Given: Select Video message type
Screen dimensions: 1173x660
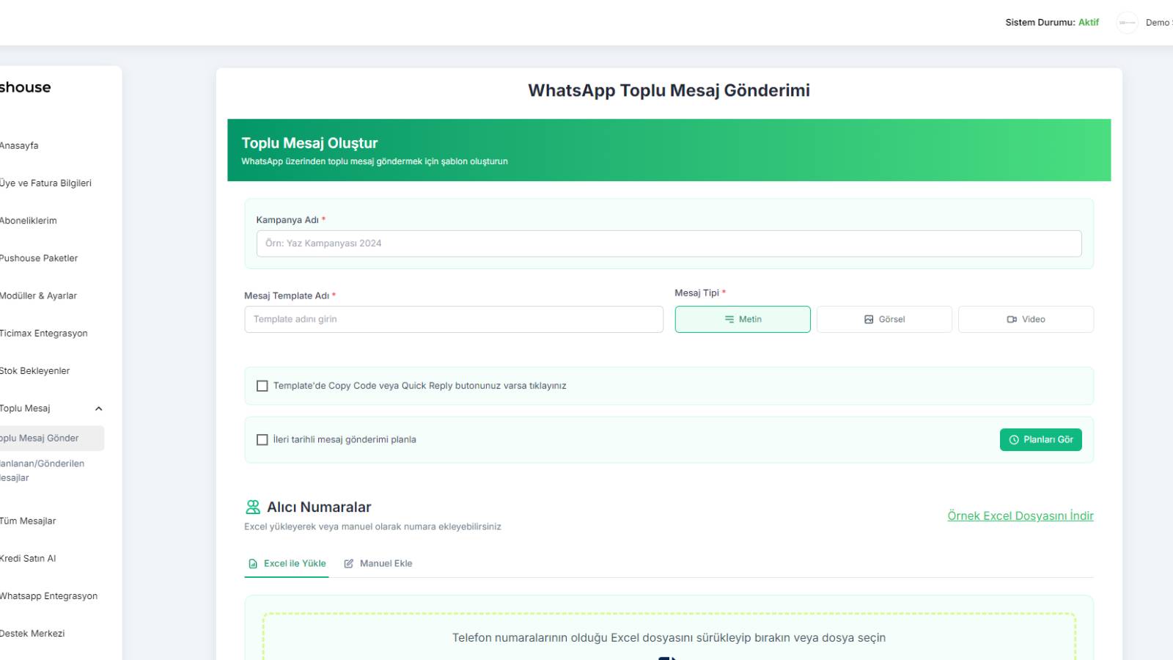Looking at the screenshot, I should 1026,319.
